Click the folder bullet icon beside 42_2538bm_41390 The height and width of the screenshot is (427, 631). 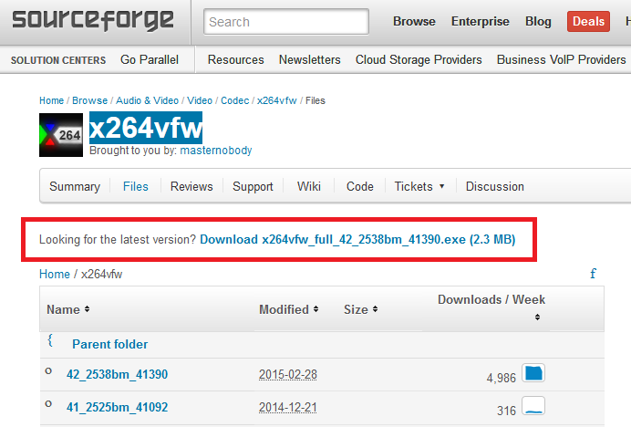coord(48,371)
